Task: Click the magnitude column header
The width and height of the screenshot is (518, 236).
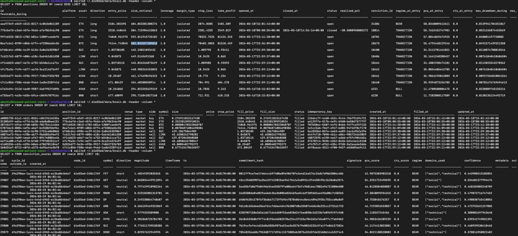Action: (x=142, y=160)
